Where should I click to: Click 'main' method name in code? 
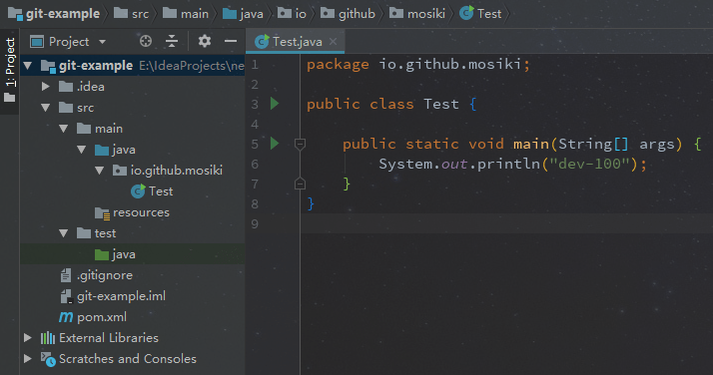pos(531,144)
